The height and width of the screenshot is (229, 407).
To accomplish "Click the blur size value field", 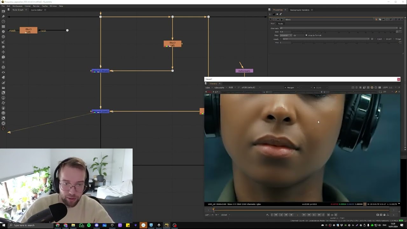I will click(285, 32).
